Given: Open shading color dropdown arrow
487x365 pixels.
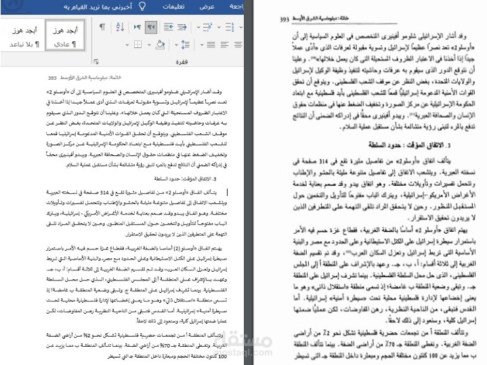Looking at the screenshot, I should point(149,45).
